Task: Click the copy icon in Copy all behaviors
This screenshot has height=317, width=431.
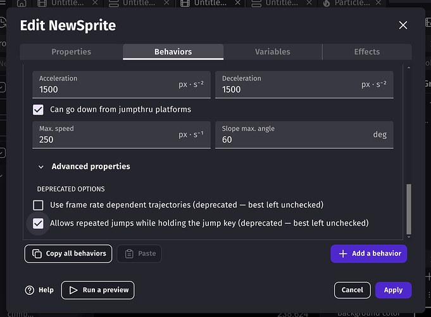Action: pyautogui.click(x=37, y=254)
